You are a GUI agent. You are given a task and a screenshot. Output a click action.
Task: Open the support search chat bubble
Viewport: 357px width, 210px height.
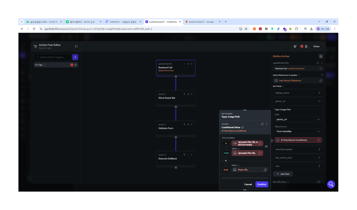[x=331, y=184]
